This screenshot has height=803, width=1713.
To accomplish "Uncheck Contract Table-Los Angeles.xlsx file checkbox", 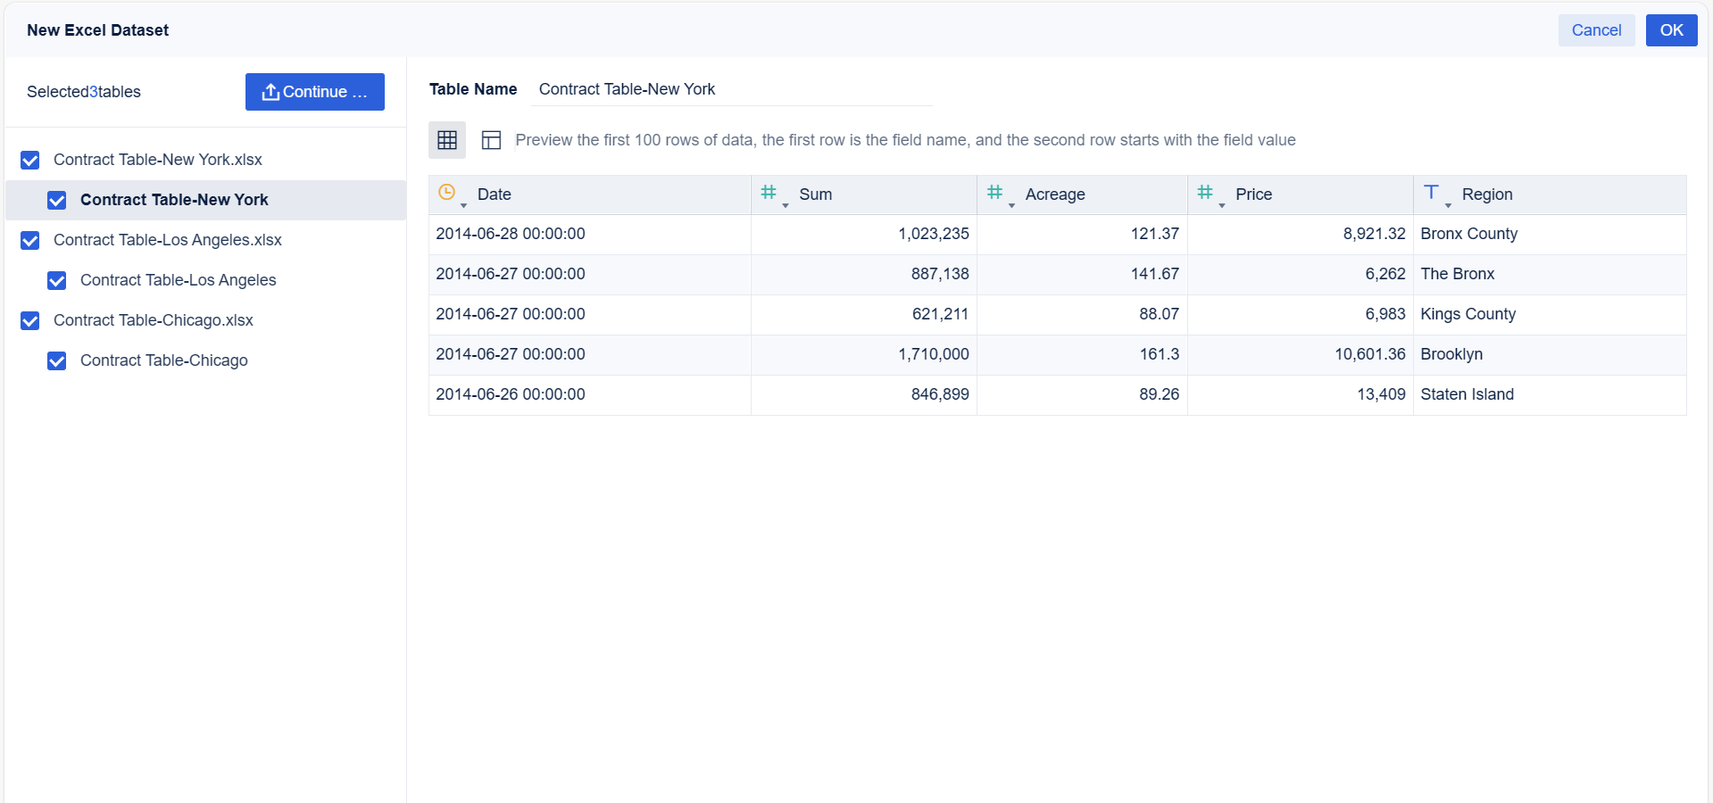I will (x=30, y=241).
